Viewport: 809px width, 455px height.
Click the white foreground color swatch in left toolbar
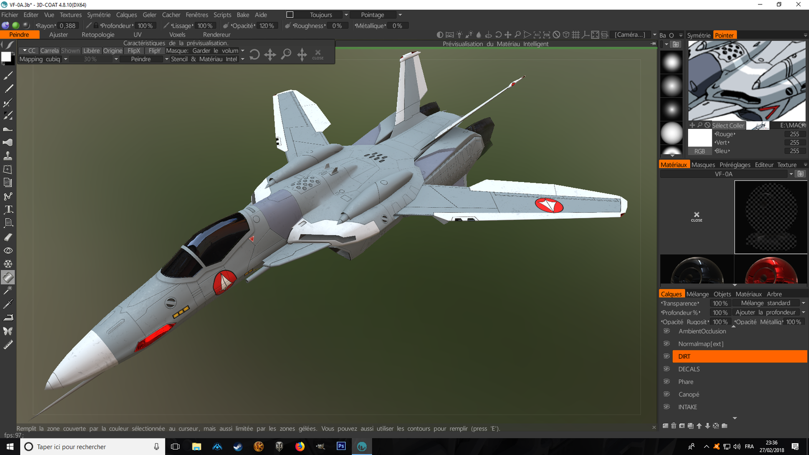6,58
